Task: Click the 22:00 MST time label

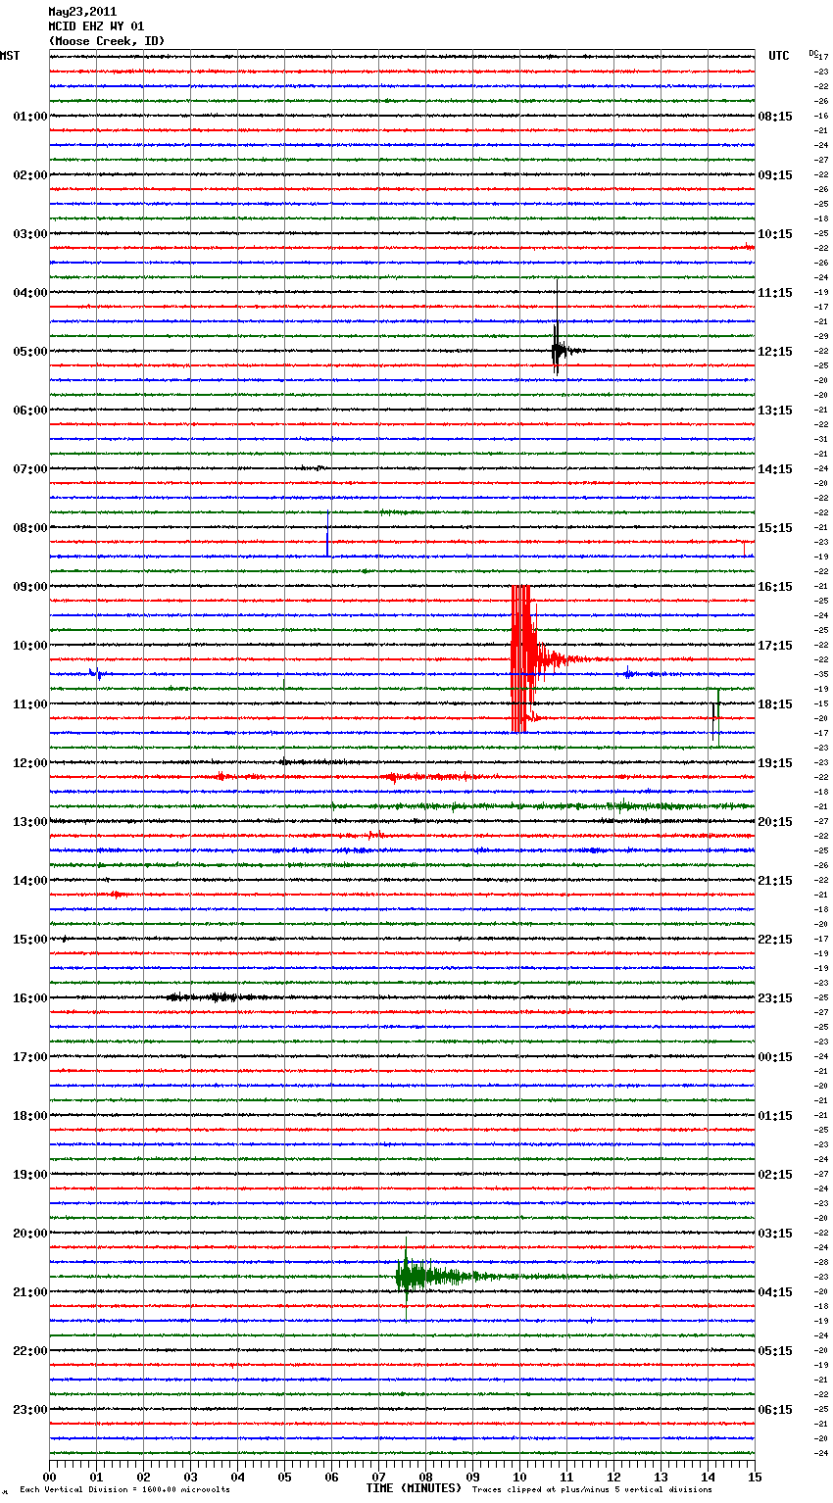Action: 29,1351
